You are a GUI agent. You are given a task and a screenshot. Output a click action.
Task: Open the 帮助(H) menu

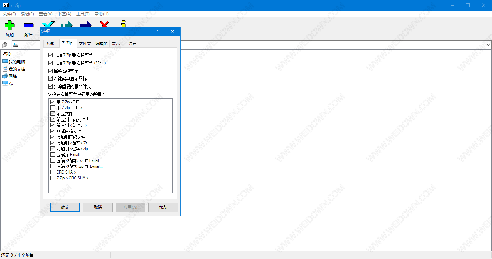pyautogui.click(x=101, y=14)
